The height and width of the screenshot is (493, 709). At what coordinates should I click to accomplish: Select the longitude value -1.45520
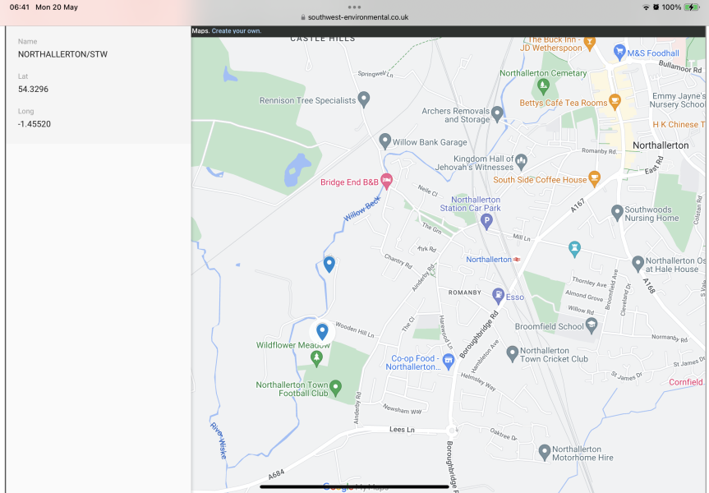(35, 124)
